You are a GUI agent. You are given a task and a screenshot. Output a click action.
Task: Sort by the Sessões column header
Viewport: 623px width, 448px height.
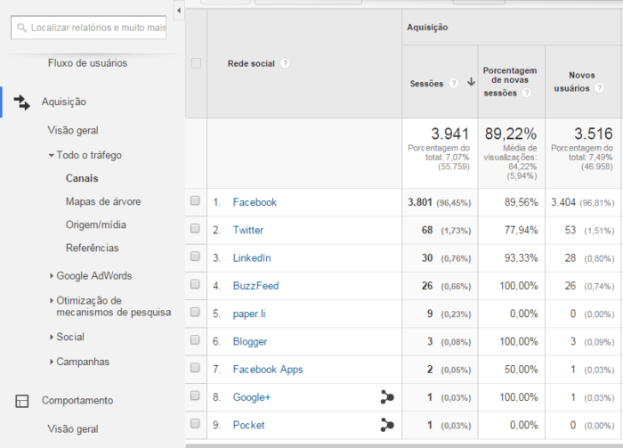(426, 84)
